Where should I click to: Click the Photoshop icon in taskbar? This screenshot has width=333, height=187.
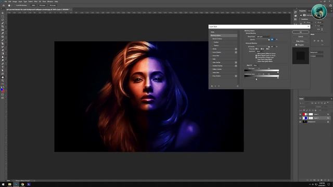point(16,184)
